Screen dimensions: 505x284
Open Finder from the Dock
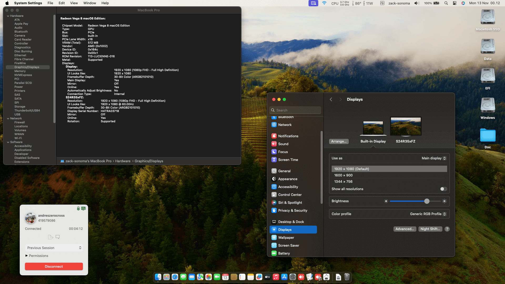coord(158,277)
